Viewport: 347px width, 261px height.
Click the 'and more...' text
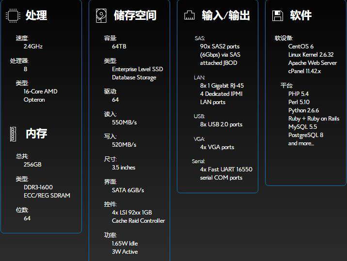(301, 143)
